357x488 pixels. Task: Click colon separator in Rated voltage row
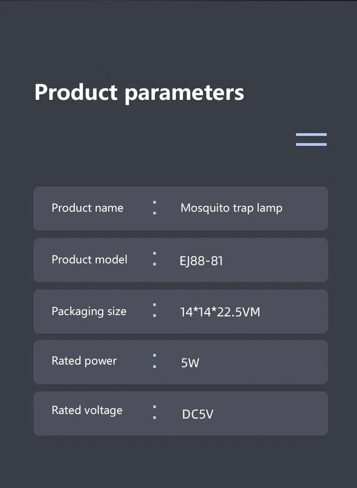(154, 412)
